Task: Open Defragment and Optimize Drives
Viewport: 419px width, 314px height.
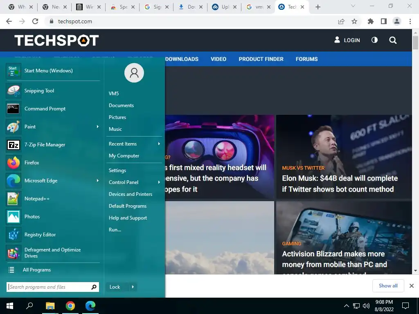Action: click(53, 253)
